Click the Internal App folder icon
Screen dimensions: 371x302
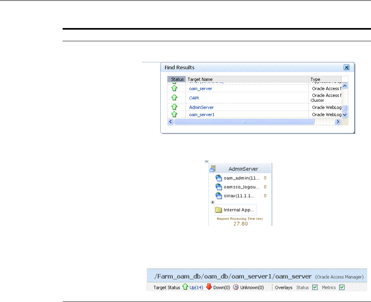[218, 210]
